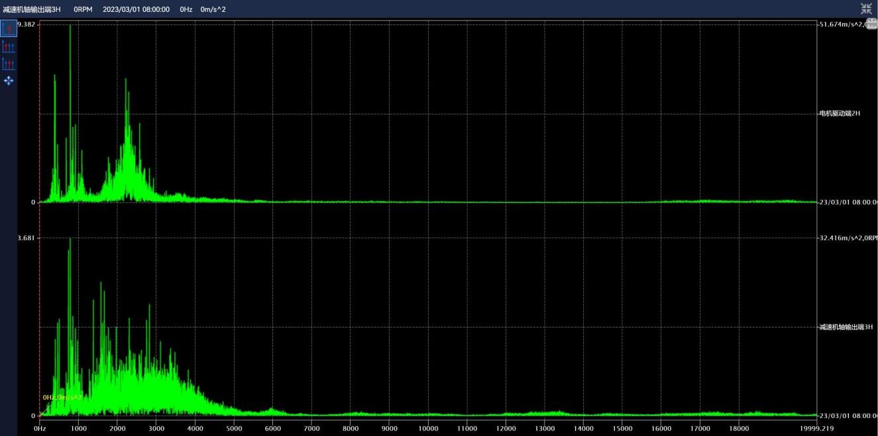Image resolution: width=878 pixels, height=436 pixels.
Task: Click the collapse/exit fullscreen icon
Action: pyautogui.click(x=866, y=9)
